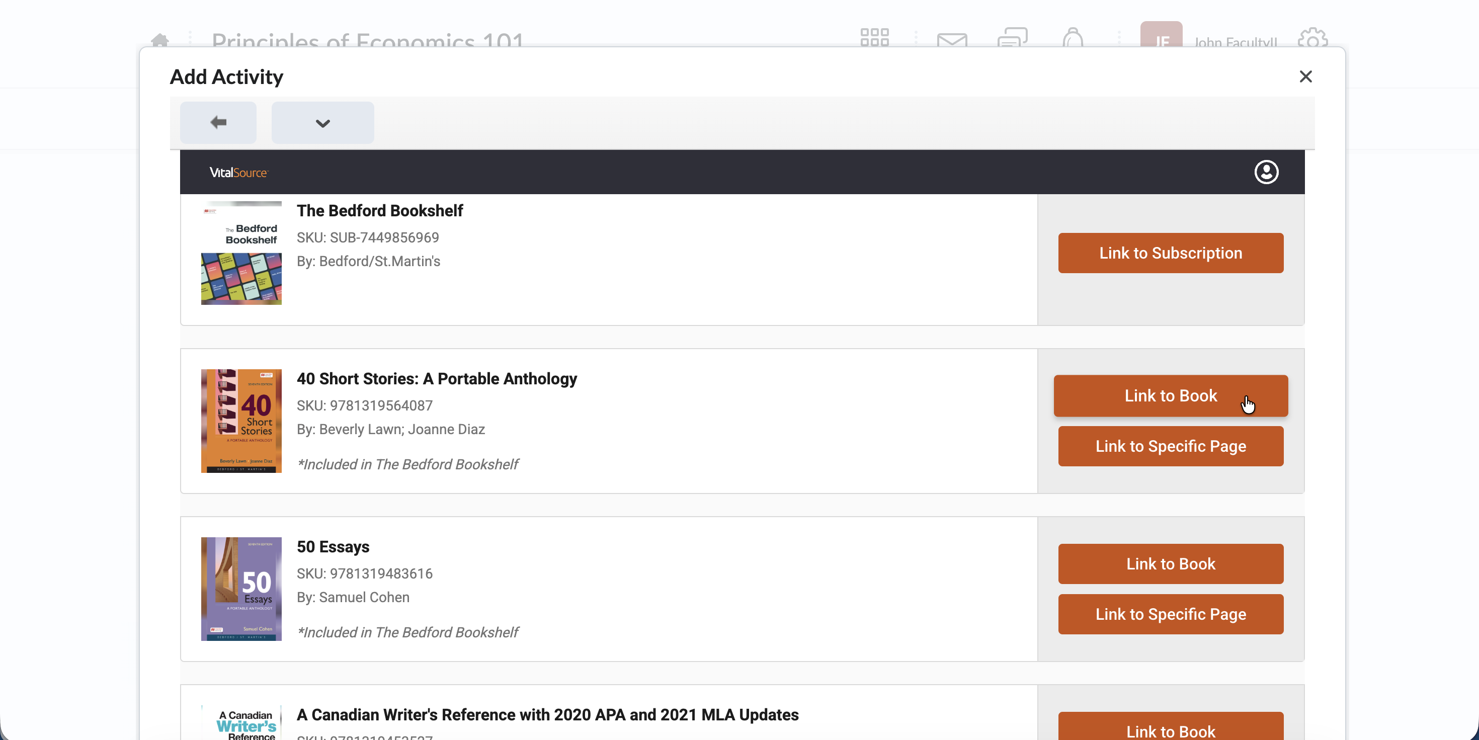
Task: Click Link to Book for 50 Essays
Action: point(1171,564)
